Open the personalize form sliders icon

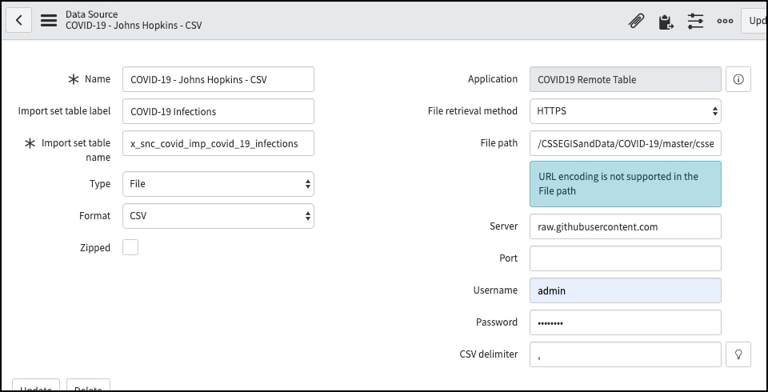click(x=695, y=22)
